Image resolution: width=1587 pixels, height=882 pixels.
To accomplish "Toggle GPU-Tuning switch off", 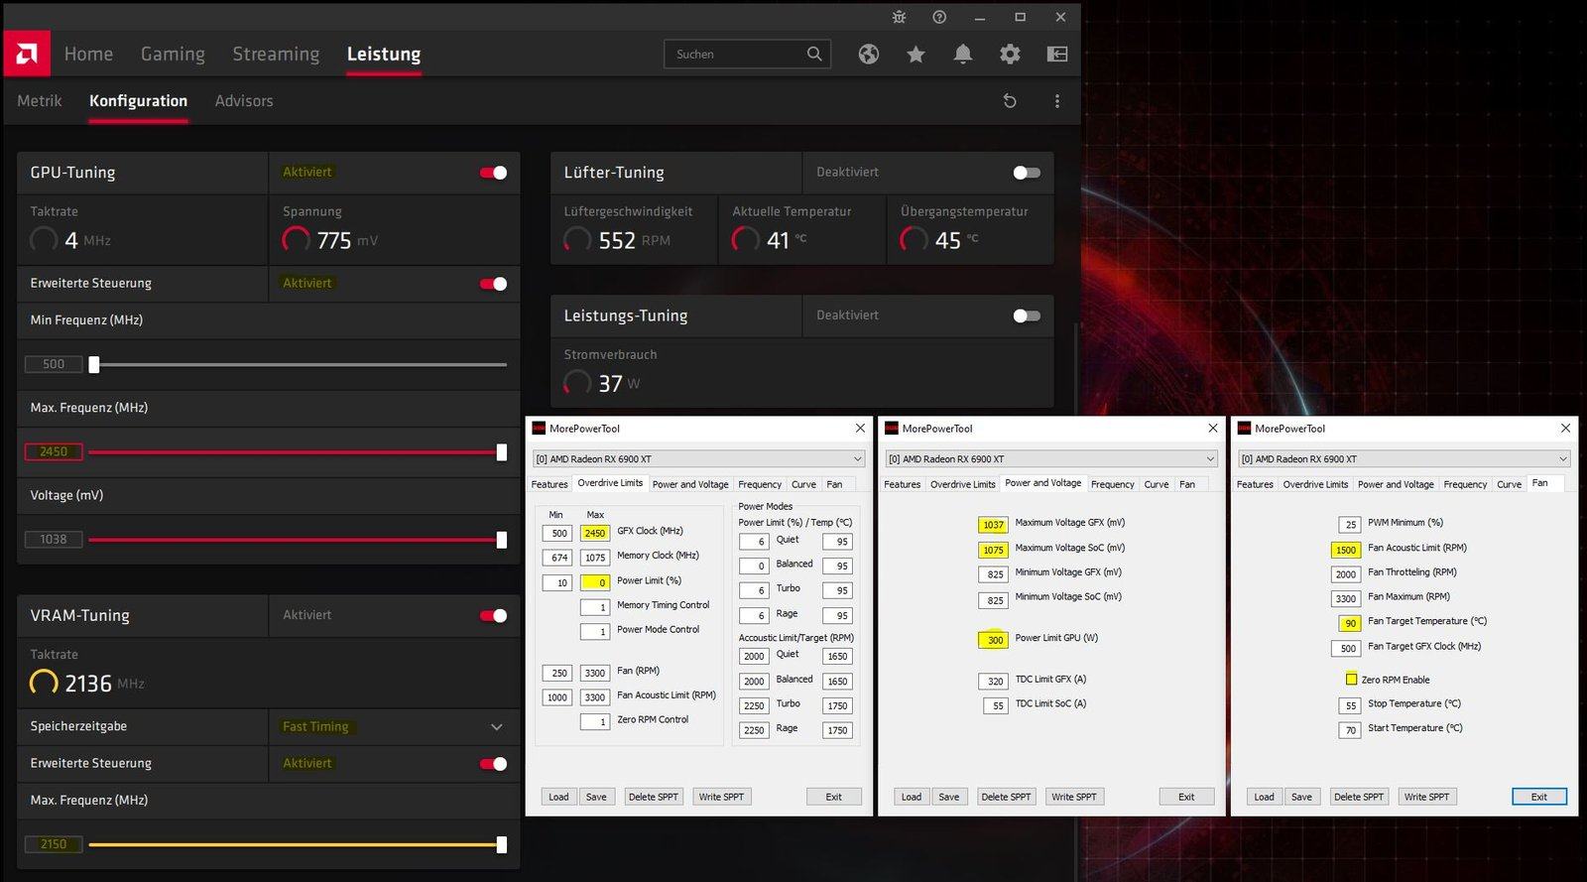I will tap(493, 173).
